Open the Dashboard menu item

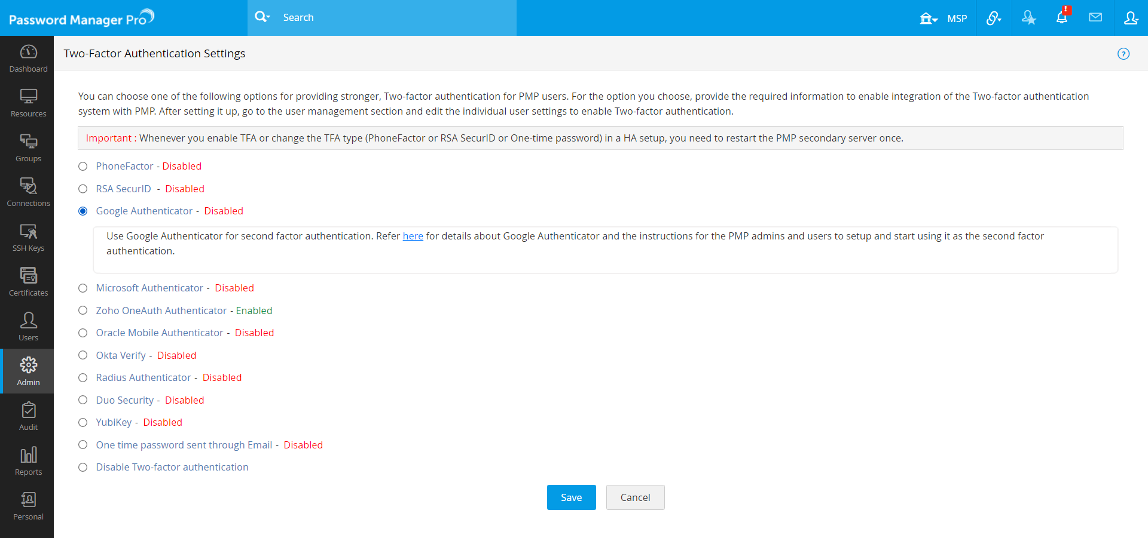28,58
